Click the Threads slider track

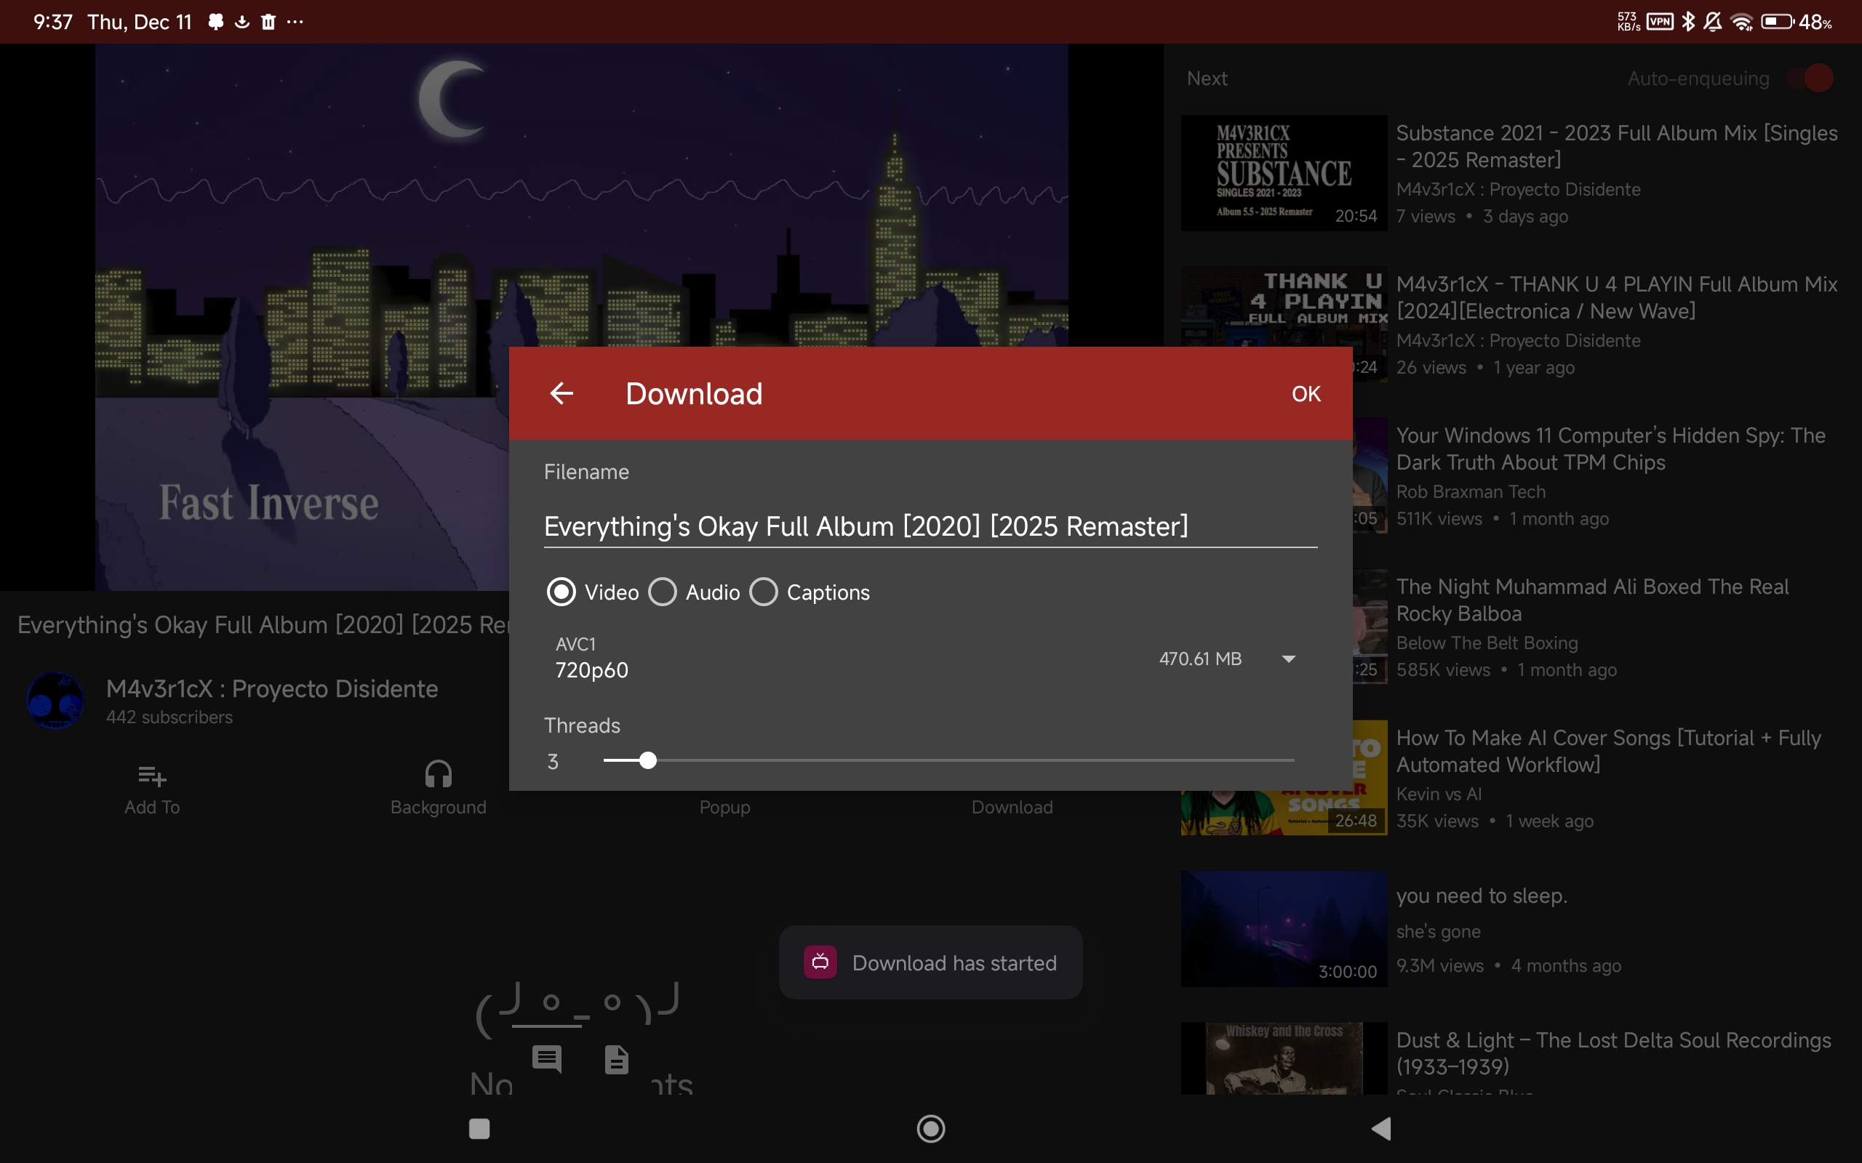(949, 761)
